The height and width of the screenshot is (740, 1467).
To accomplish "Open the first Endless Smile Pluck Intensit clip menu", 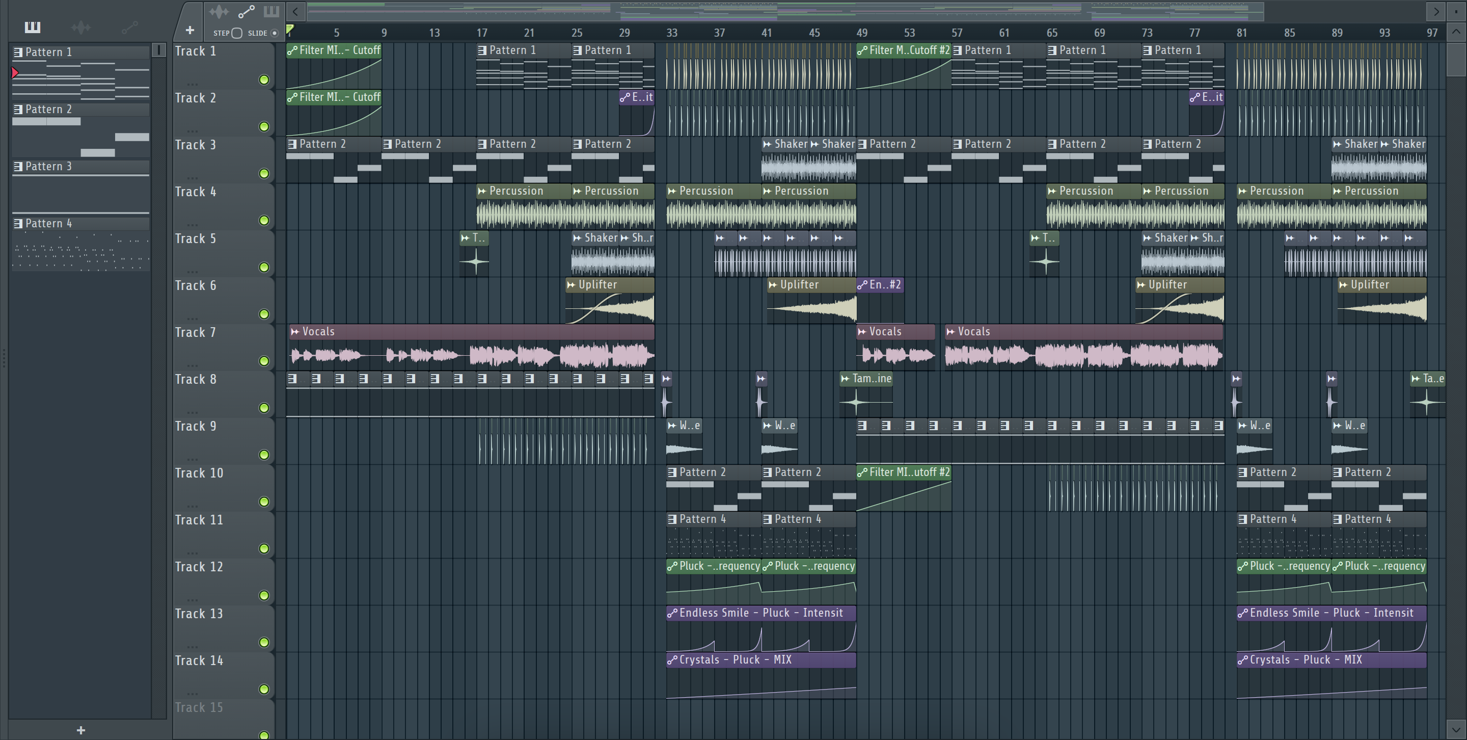I will pyautogui.click(x=672, y=613).
